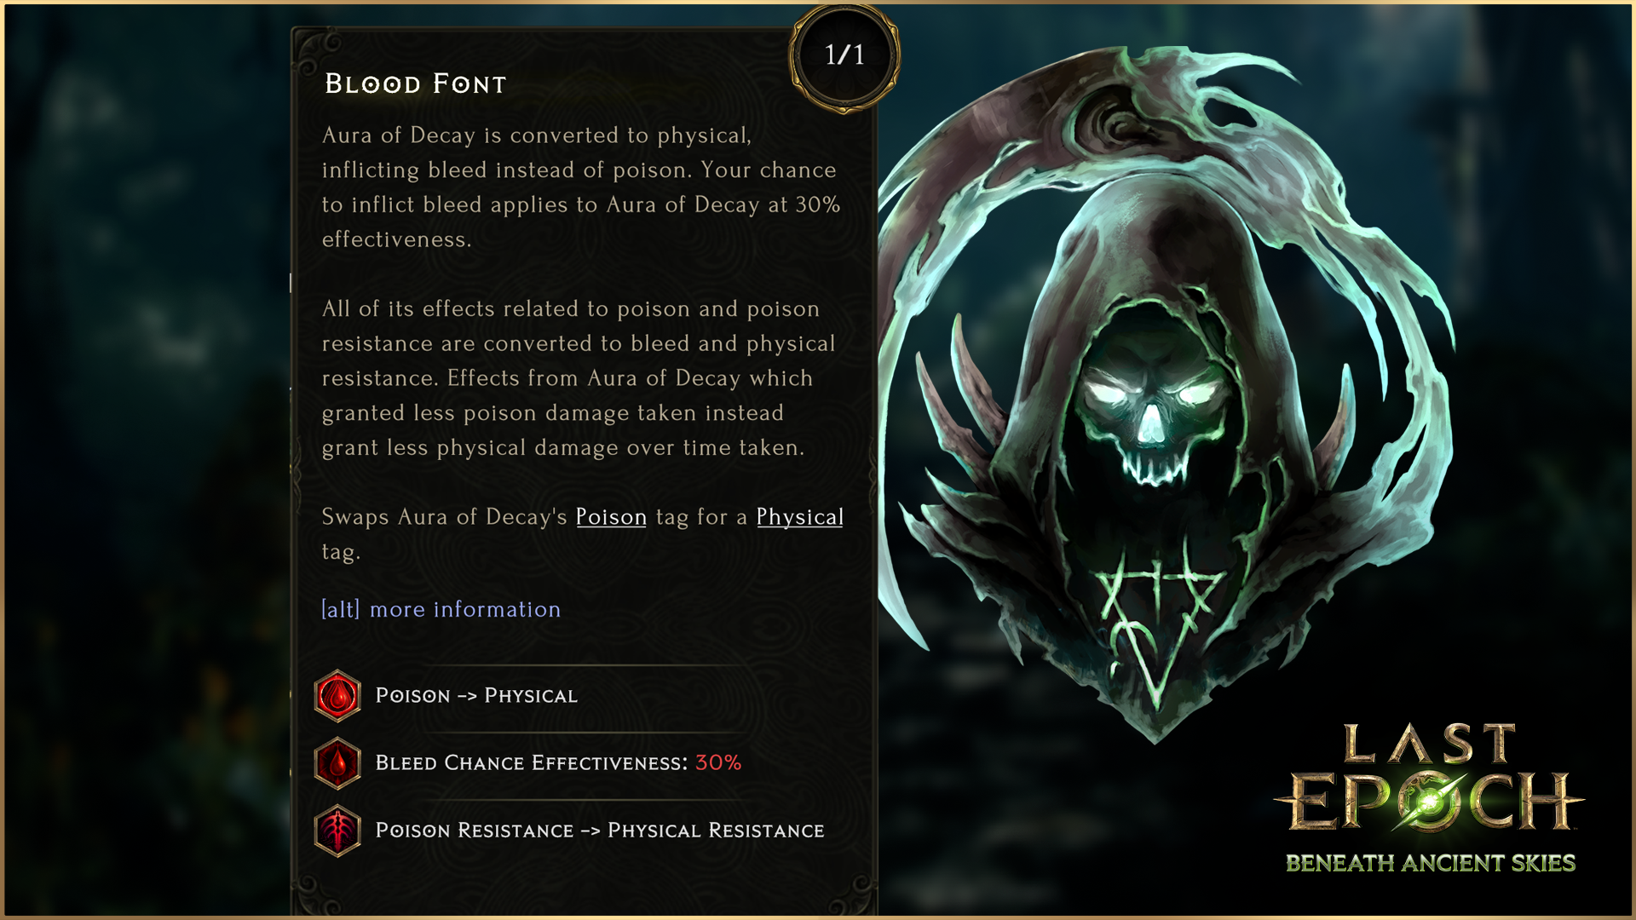Click the Swaps Aura of Decay's tag sentence
1636x920 pixels.
(x=582, y=534)
